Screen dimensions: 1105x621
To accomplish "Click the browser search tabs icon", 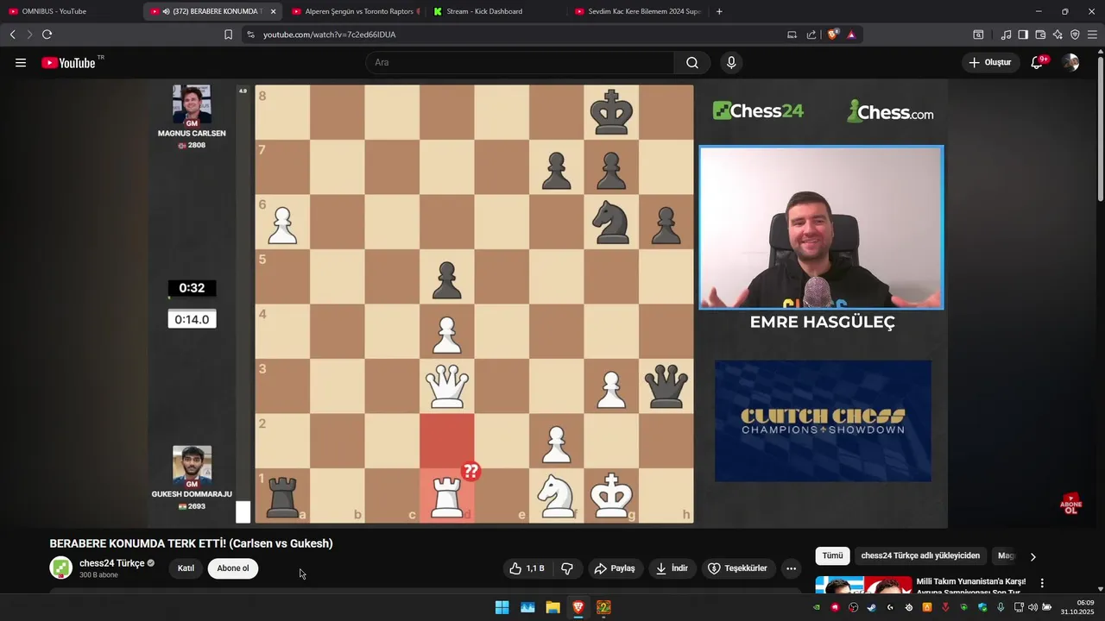I will point(978,34).
